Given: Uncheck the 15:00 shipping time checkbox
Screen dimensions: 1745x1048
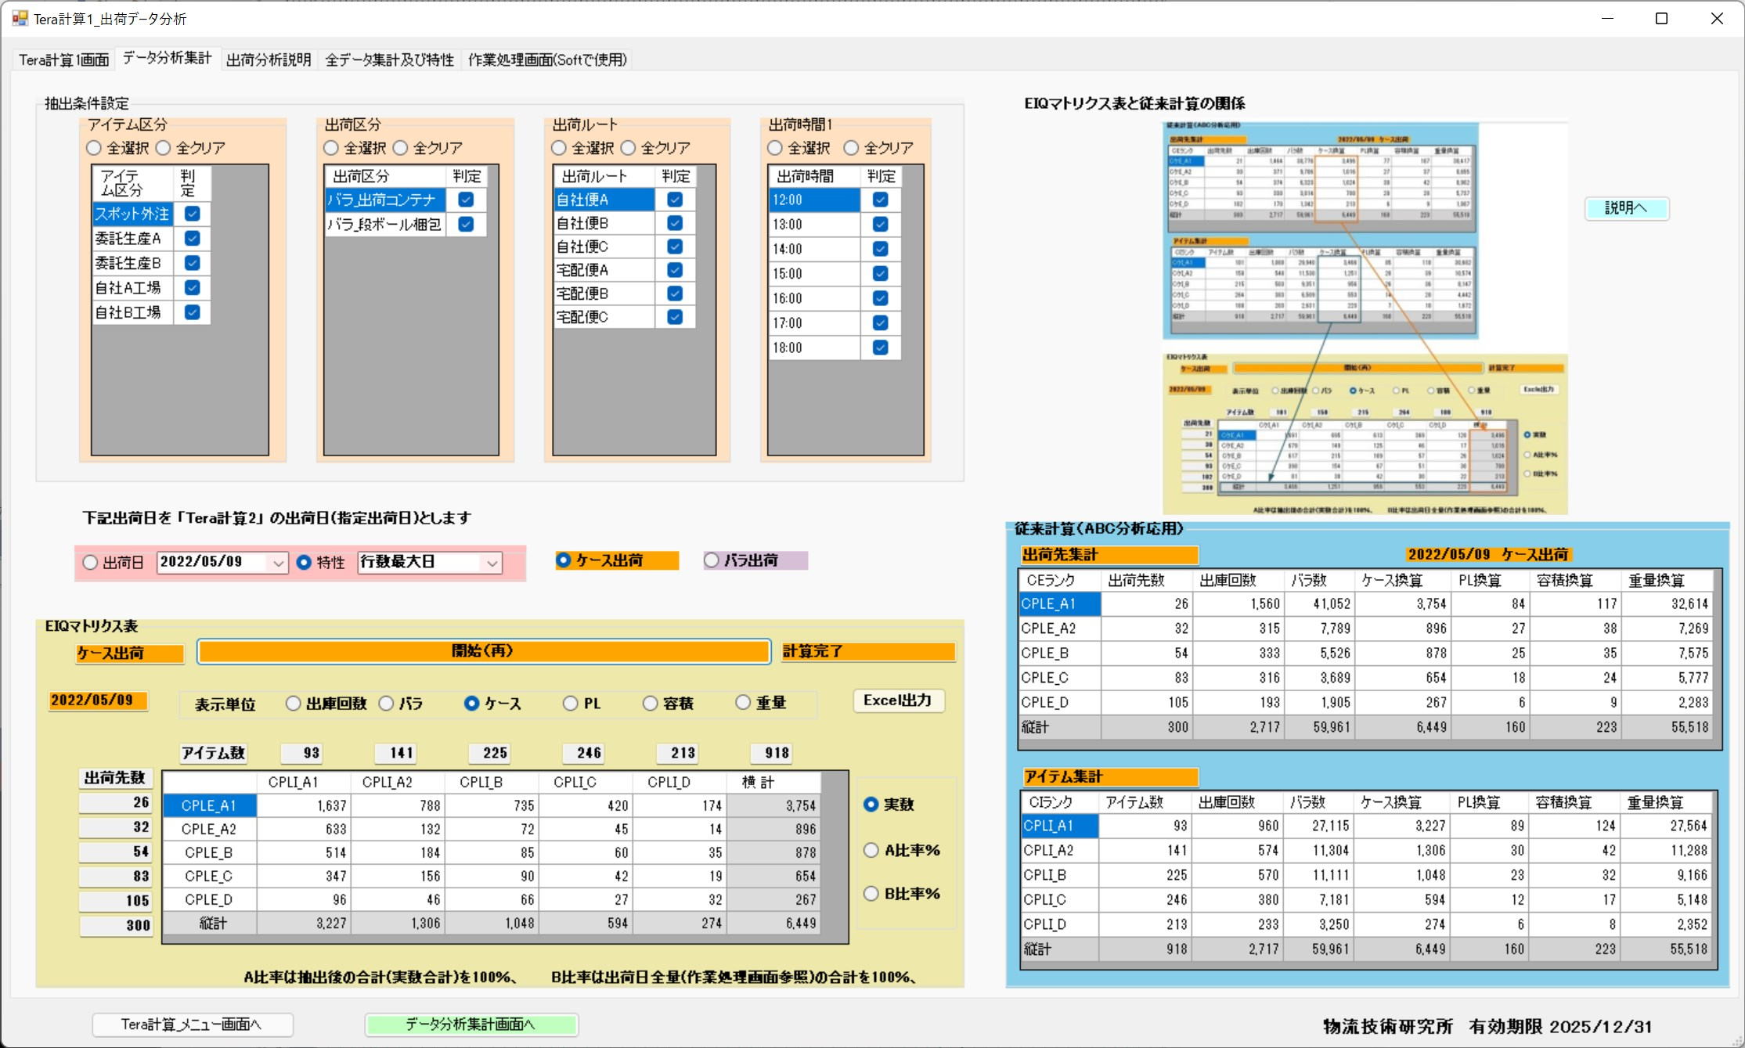Looking at the screenshot, I should tap(880, 273).
